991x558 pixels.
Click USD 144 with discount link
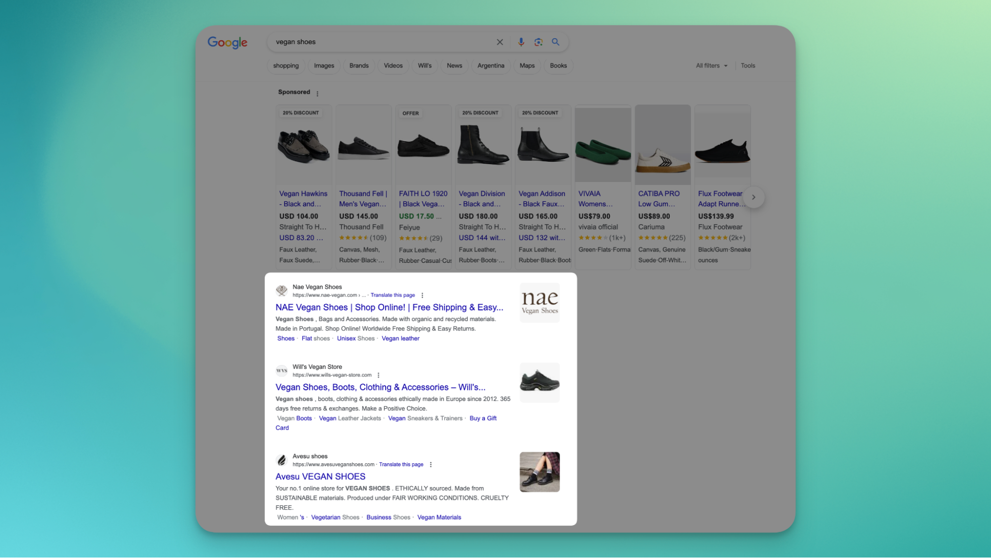(482, 238)
